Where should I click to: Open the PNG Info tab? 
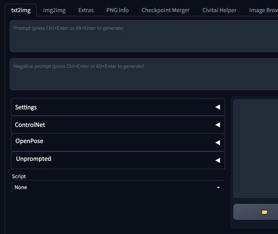tap(118, 10)
